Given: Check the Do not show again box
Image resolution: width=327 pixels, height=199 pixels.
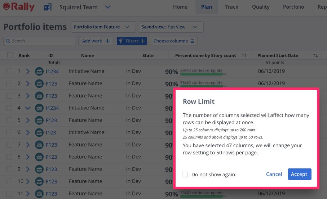Looking at the screenshot, I should tap(185, 175).
